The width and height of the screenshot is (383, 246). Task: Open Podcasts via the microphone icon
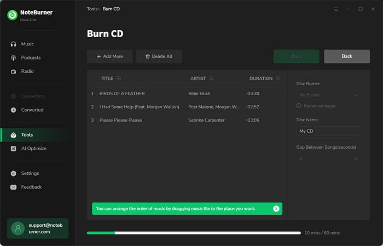click(14, 57)
